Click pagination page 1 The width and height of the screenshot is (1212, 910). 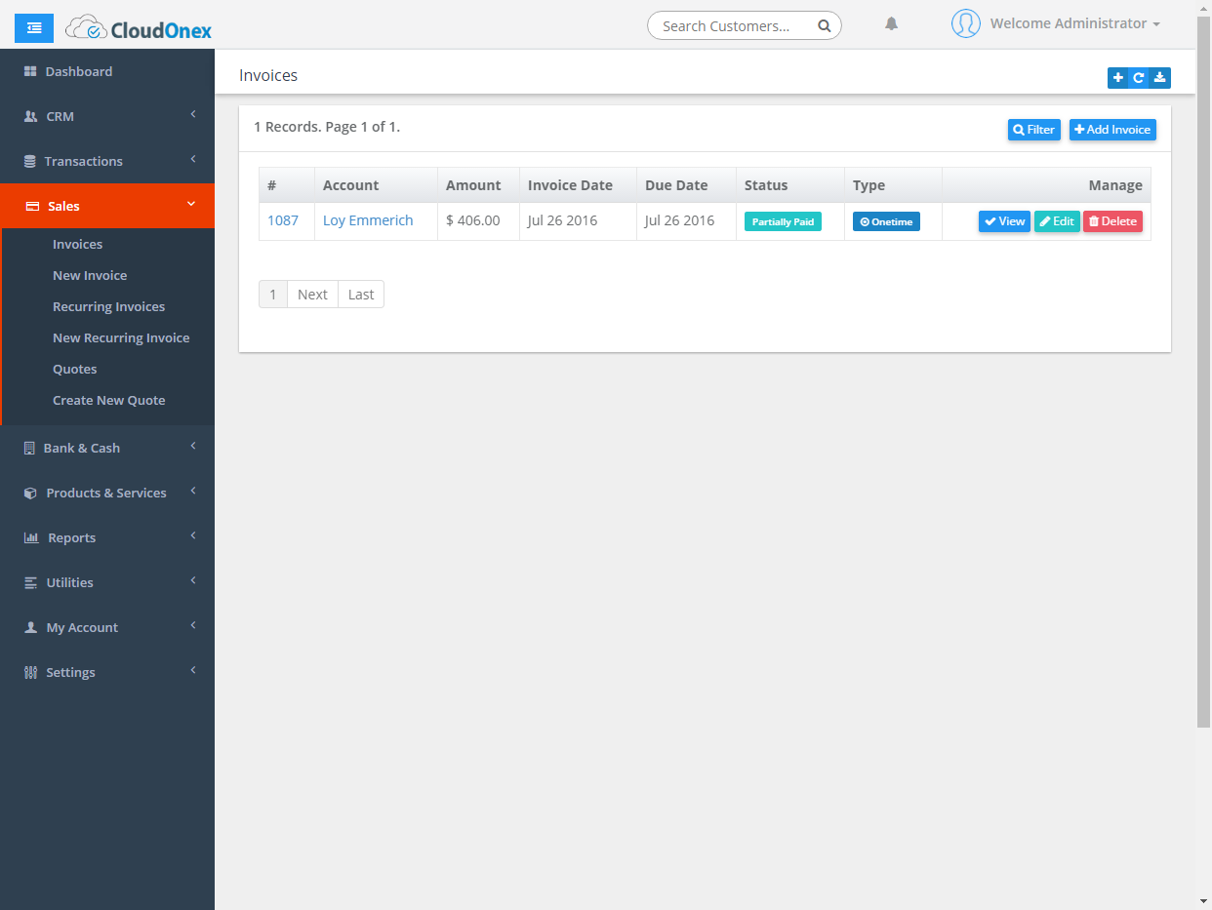click(x=273, y=295)
